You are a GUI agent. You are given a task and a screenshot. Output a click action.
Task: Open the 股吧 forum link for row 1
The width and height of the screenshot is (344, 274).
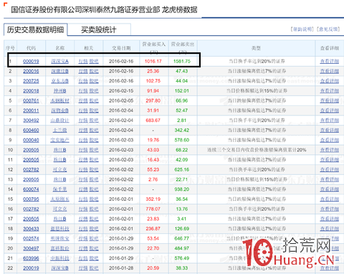click(94, 61)
